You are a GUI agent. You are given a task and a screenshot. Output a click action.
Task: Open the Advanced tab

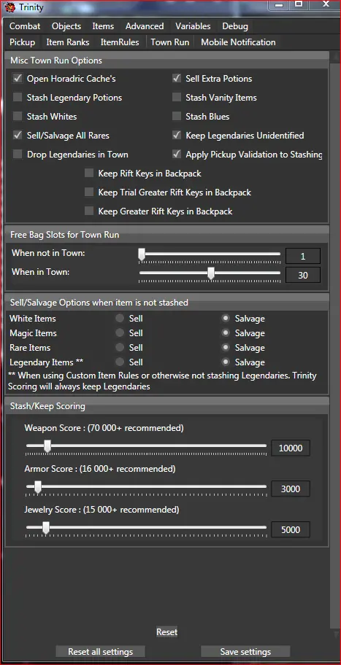point(145,26)
